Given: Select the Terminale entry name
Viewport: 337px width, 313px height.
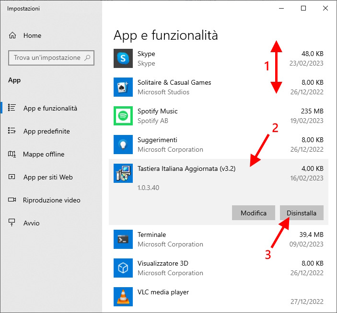Looking at the screenshot, I should pos(152,235).
